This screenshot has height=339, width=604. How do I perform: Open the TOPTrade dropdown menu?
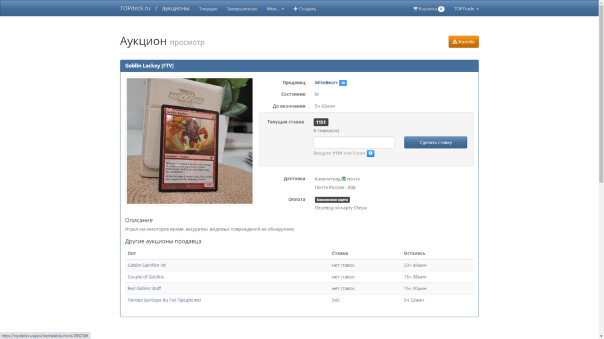466,9
